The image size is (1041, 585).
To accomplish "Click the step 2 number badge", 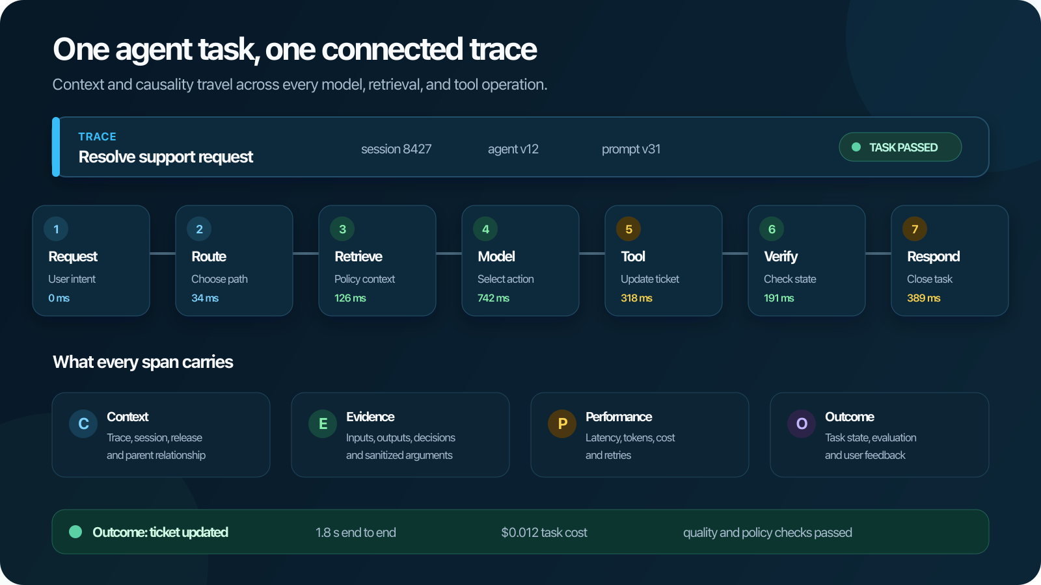I will [199, 229].
